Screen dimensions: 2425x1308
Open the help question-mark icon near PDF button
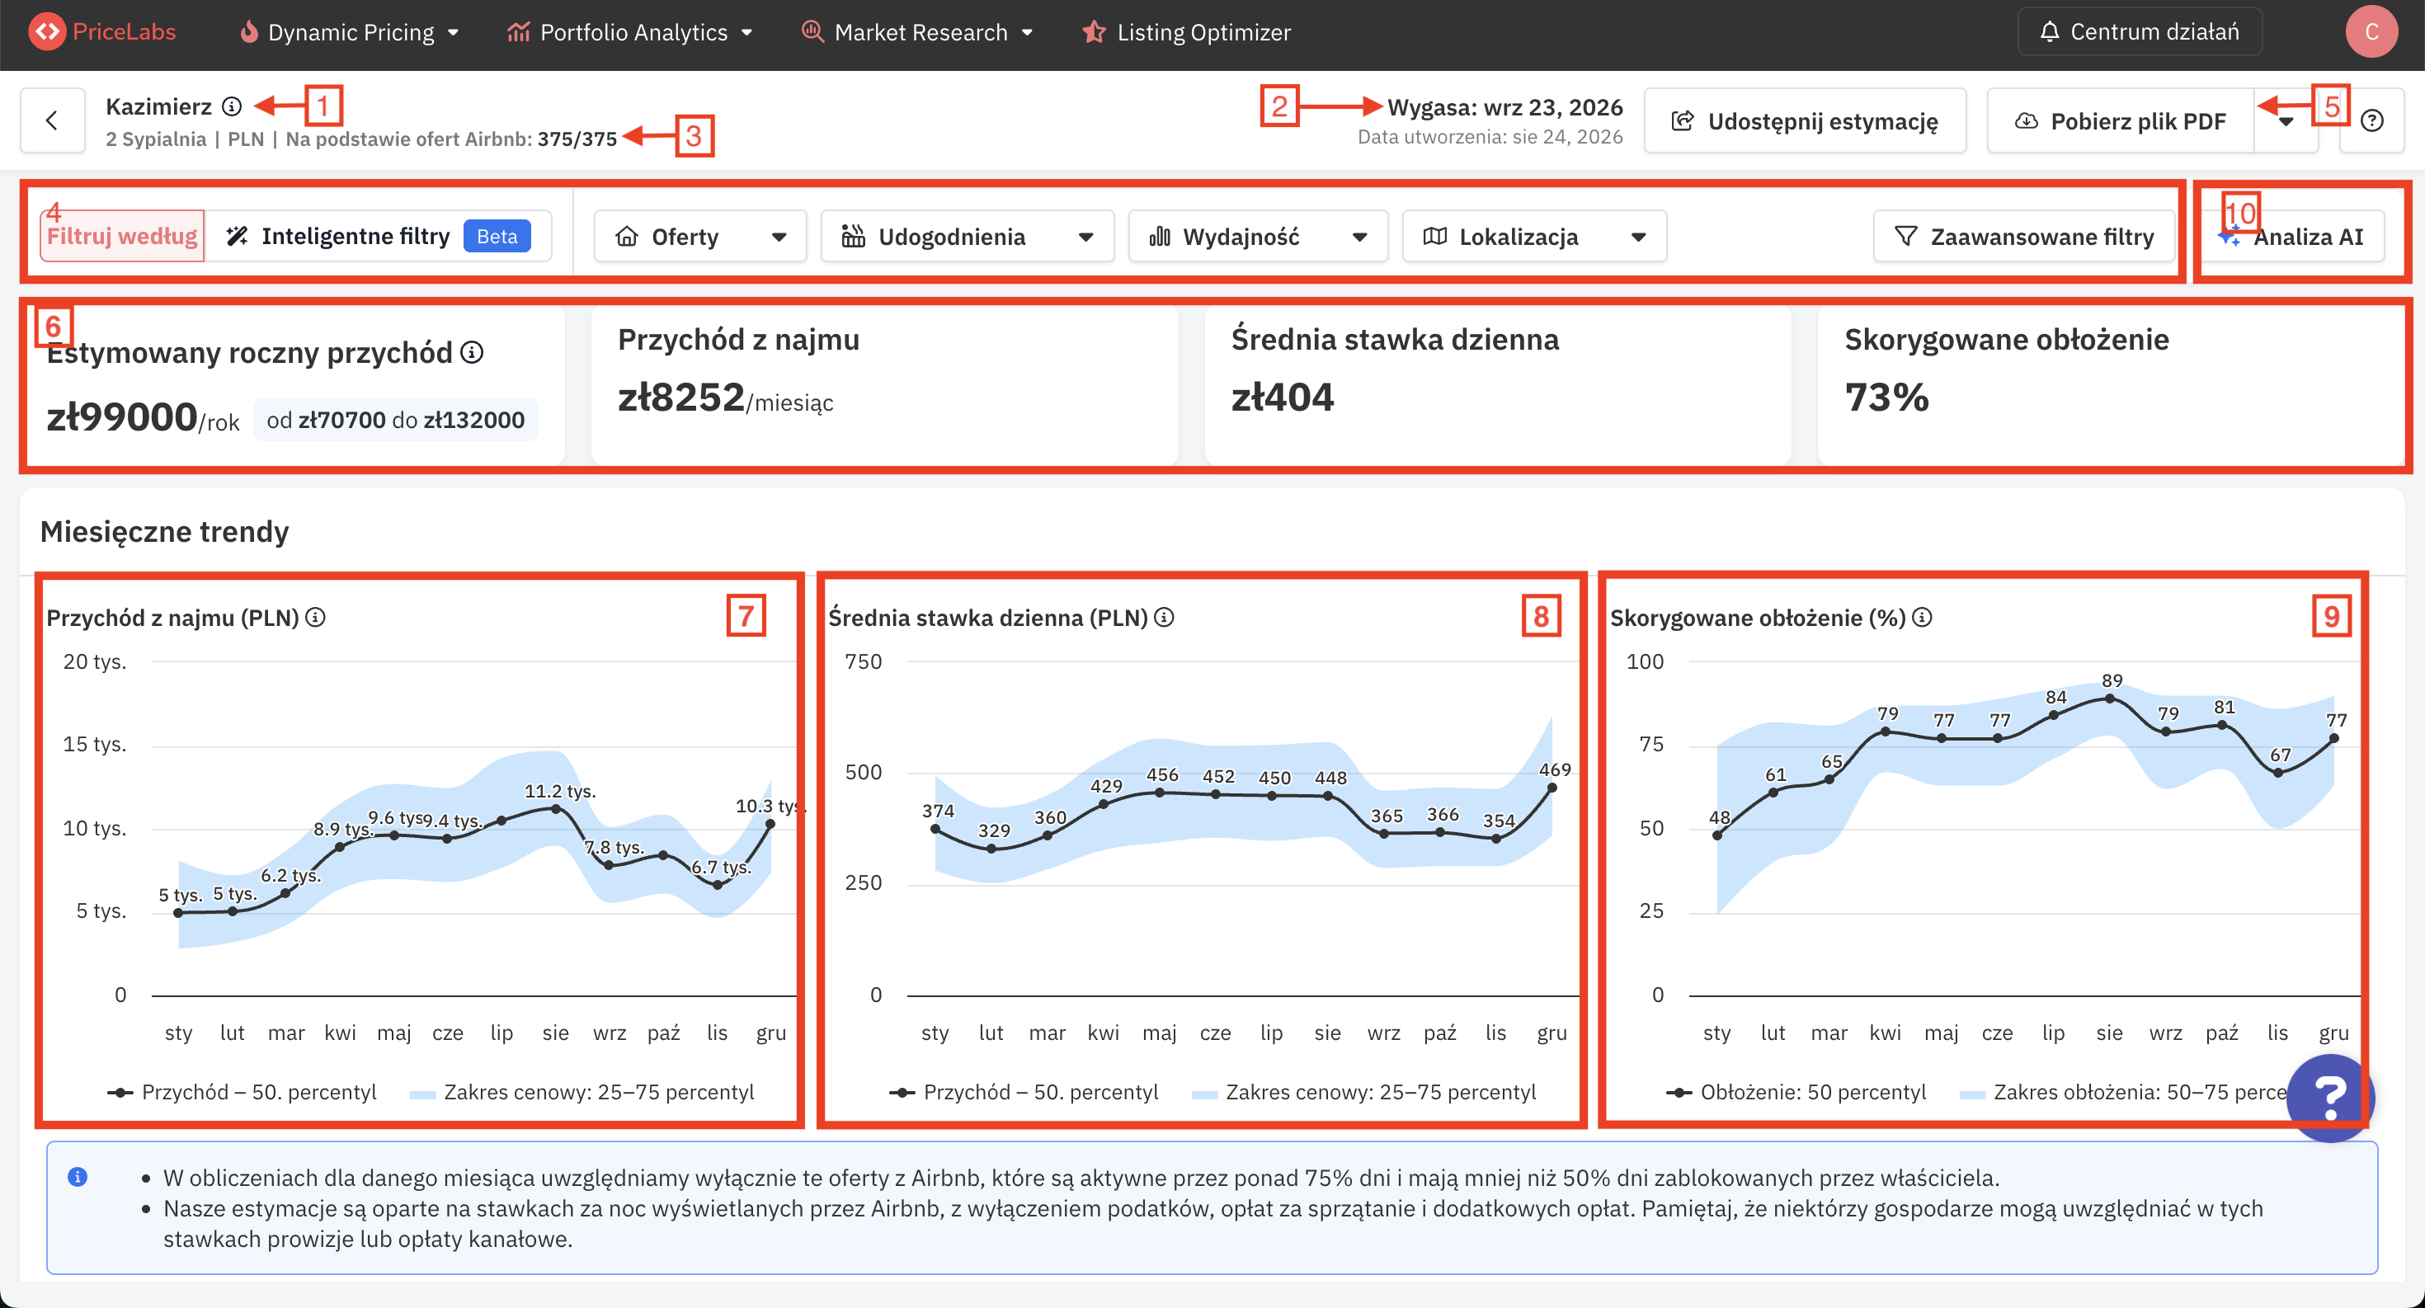(2371, 120)
